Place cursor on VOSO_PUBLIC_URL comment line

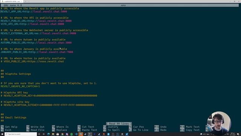(32, 61)
